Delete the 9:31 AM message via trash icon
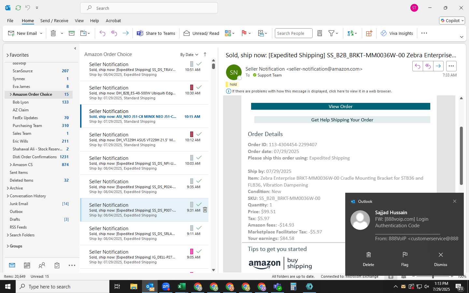The width and height of the screenshot is (469, 293). pyautogui.click(x=205, y=210)
